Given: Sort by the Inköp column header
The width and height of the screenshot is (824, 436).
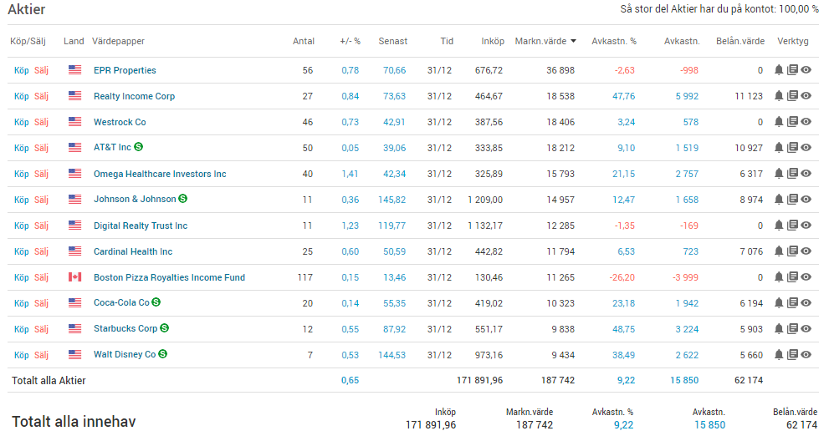Looking at the screenshot, I should pyautogui.click(x=493, y=41).
